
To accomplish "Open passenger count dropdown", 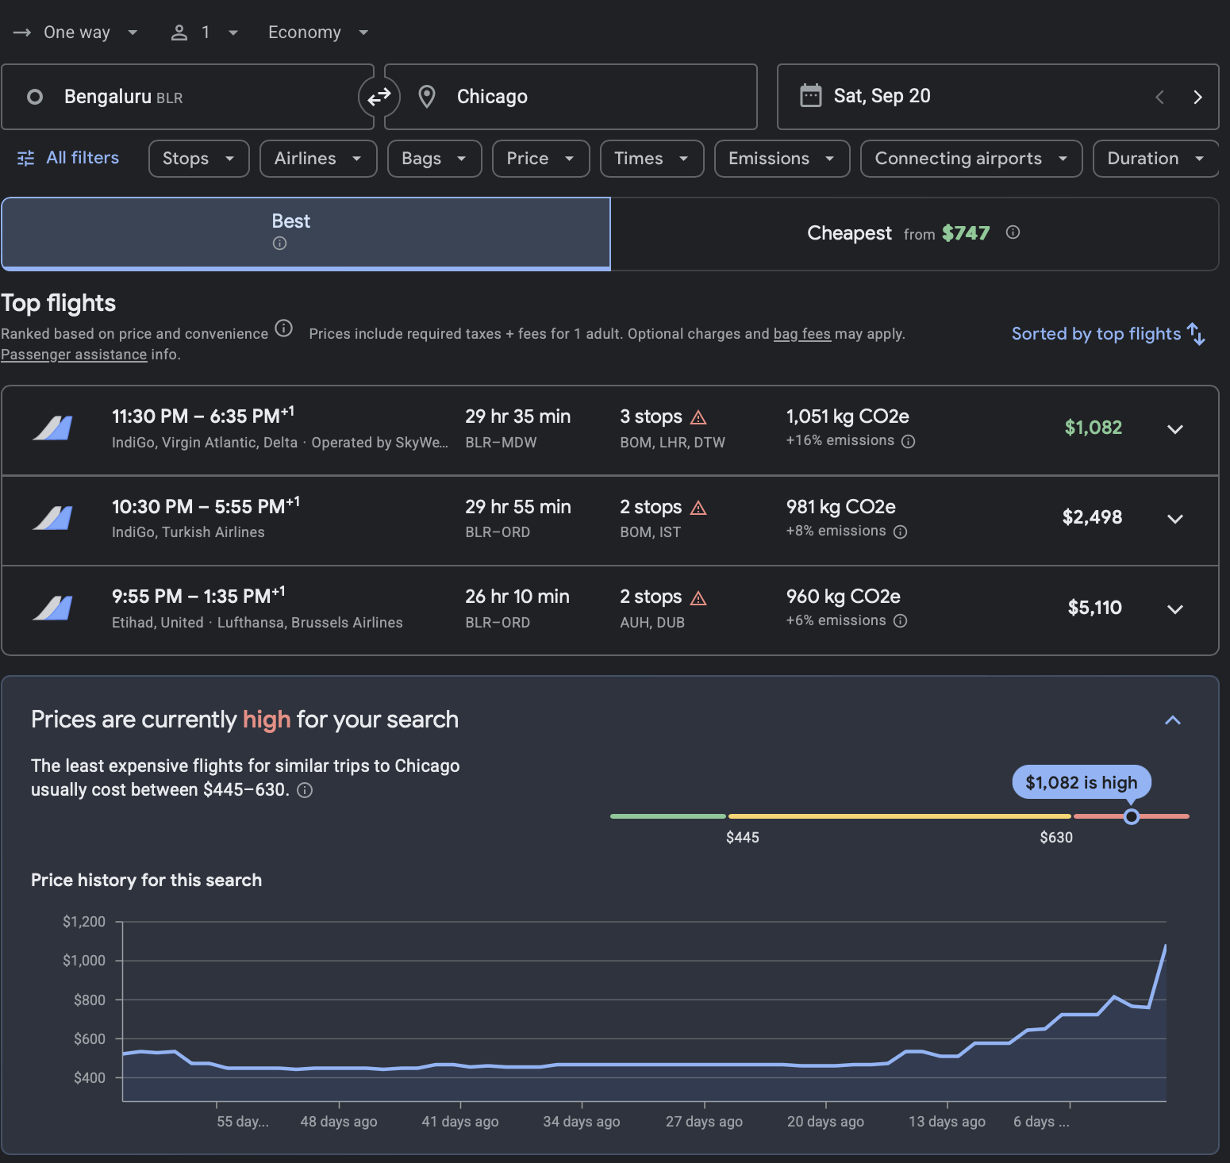I will click(x=204, y=33).
